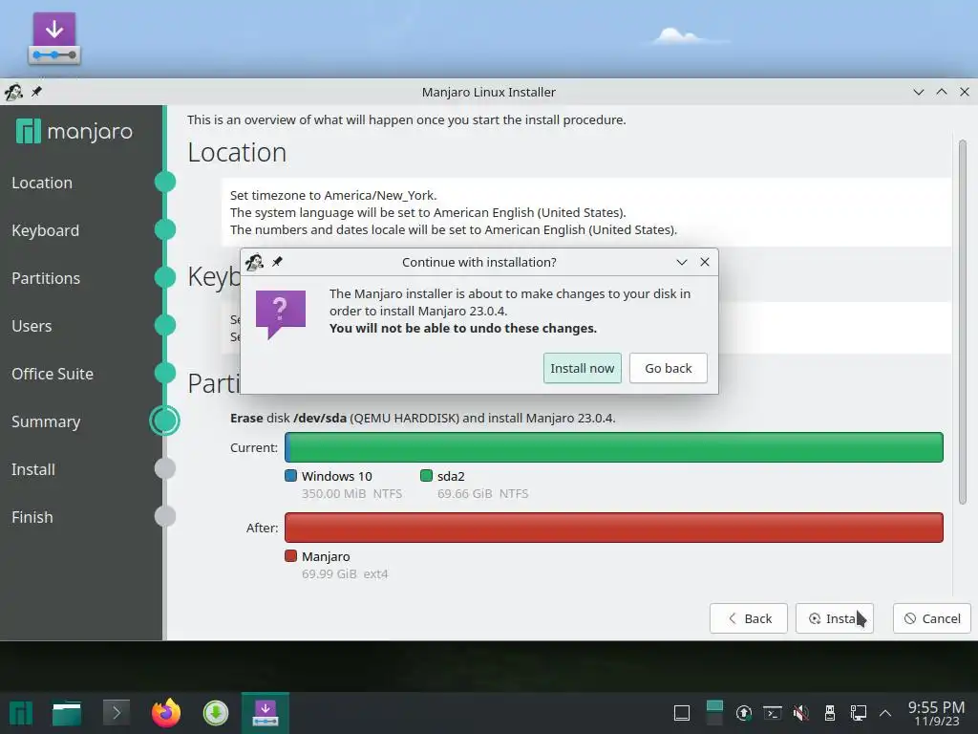
Task: Open the desktop installer launcher icon
Action: click(x=54, y=38)
